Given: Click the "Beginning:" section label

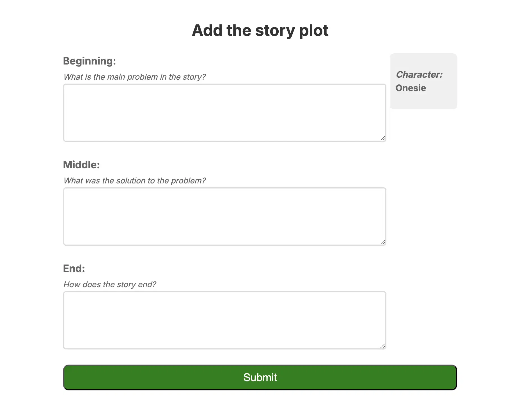Looking at the screenshot, I should 90,61.
